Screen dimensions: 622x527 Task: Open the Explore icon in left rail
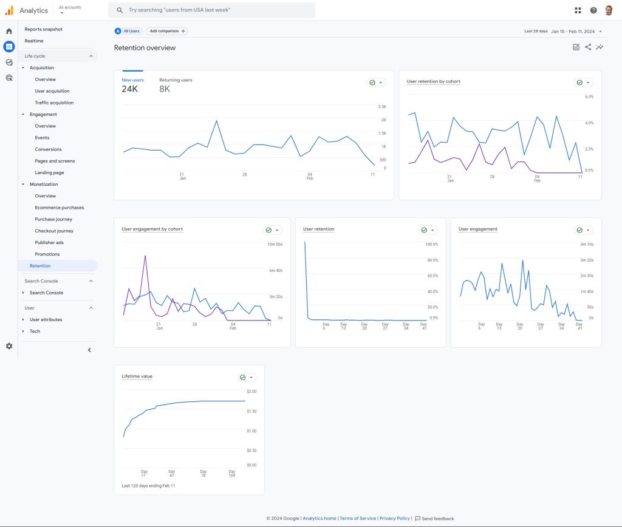[9, 63]
